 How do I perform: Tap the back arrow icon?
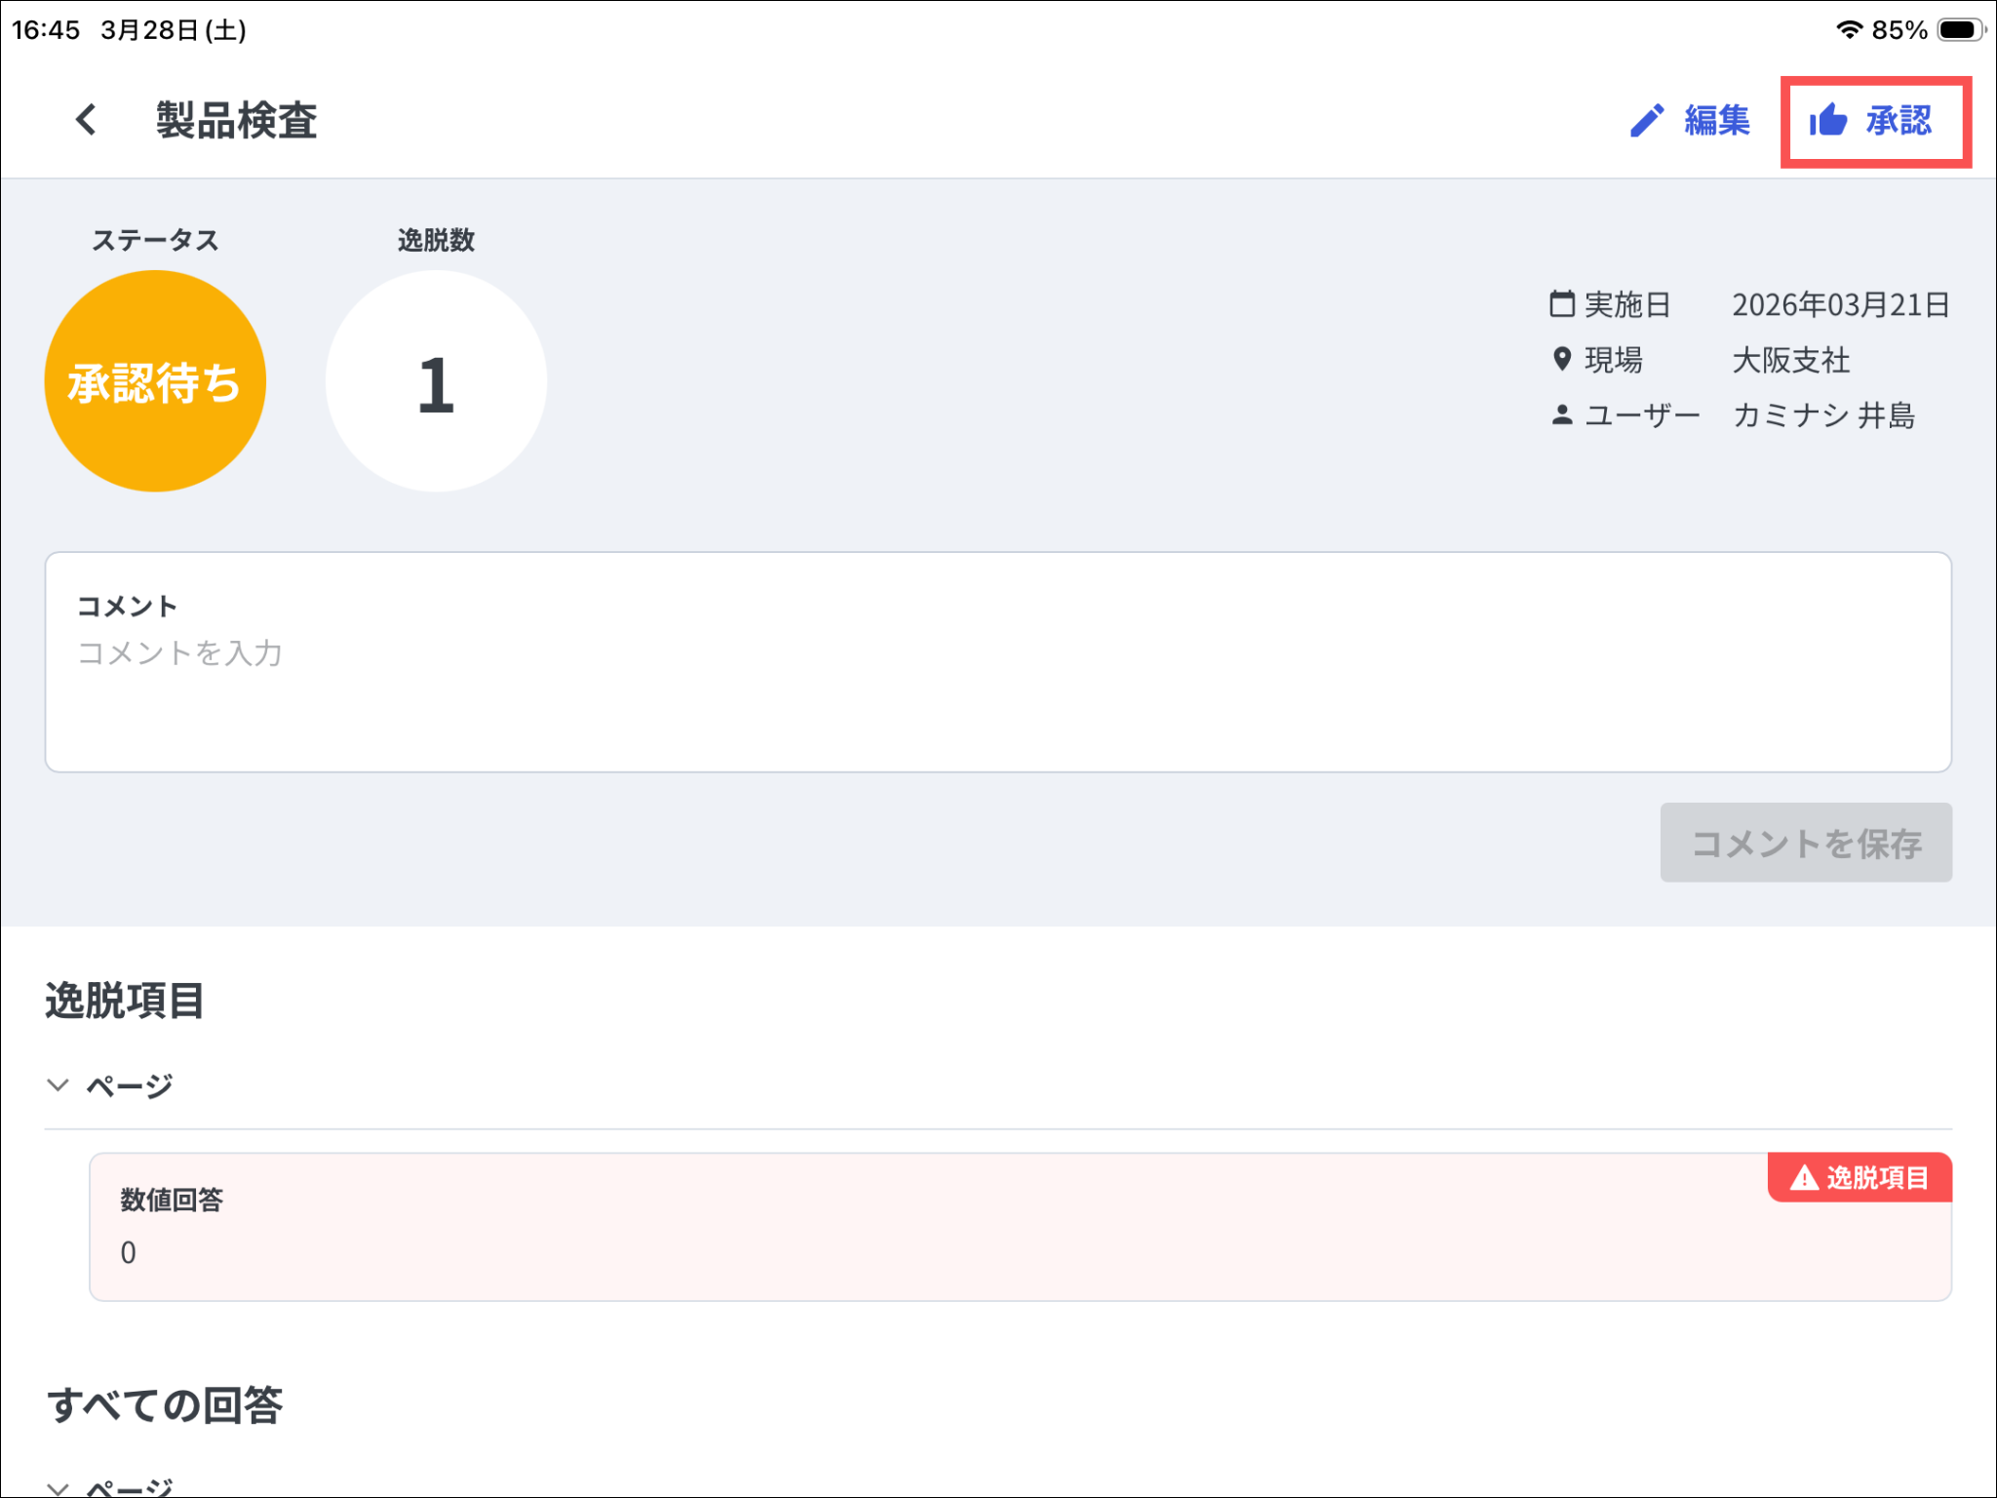pos(86,120)
